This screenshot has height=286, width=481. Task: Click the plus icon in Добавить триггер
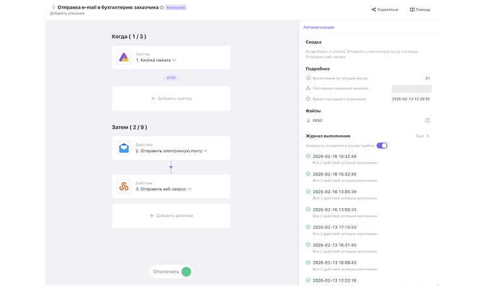pos(153,99)
